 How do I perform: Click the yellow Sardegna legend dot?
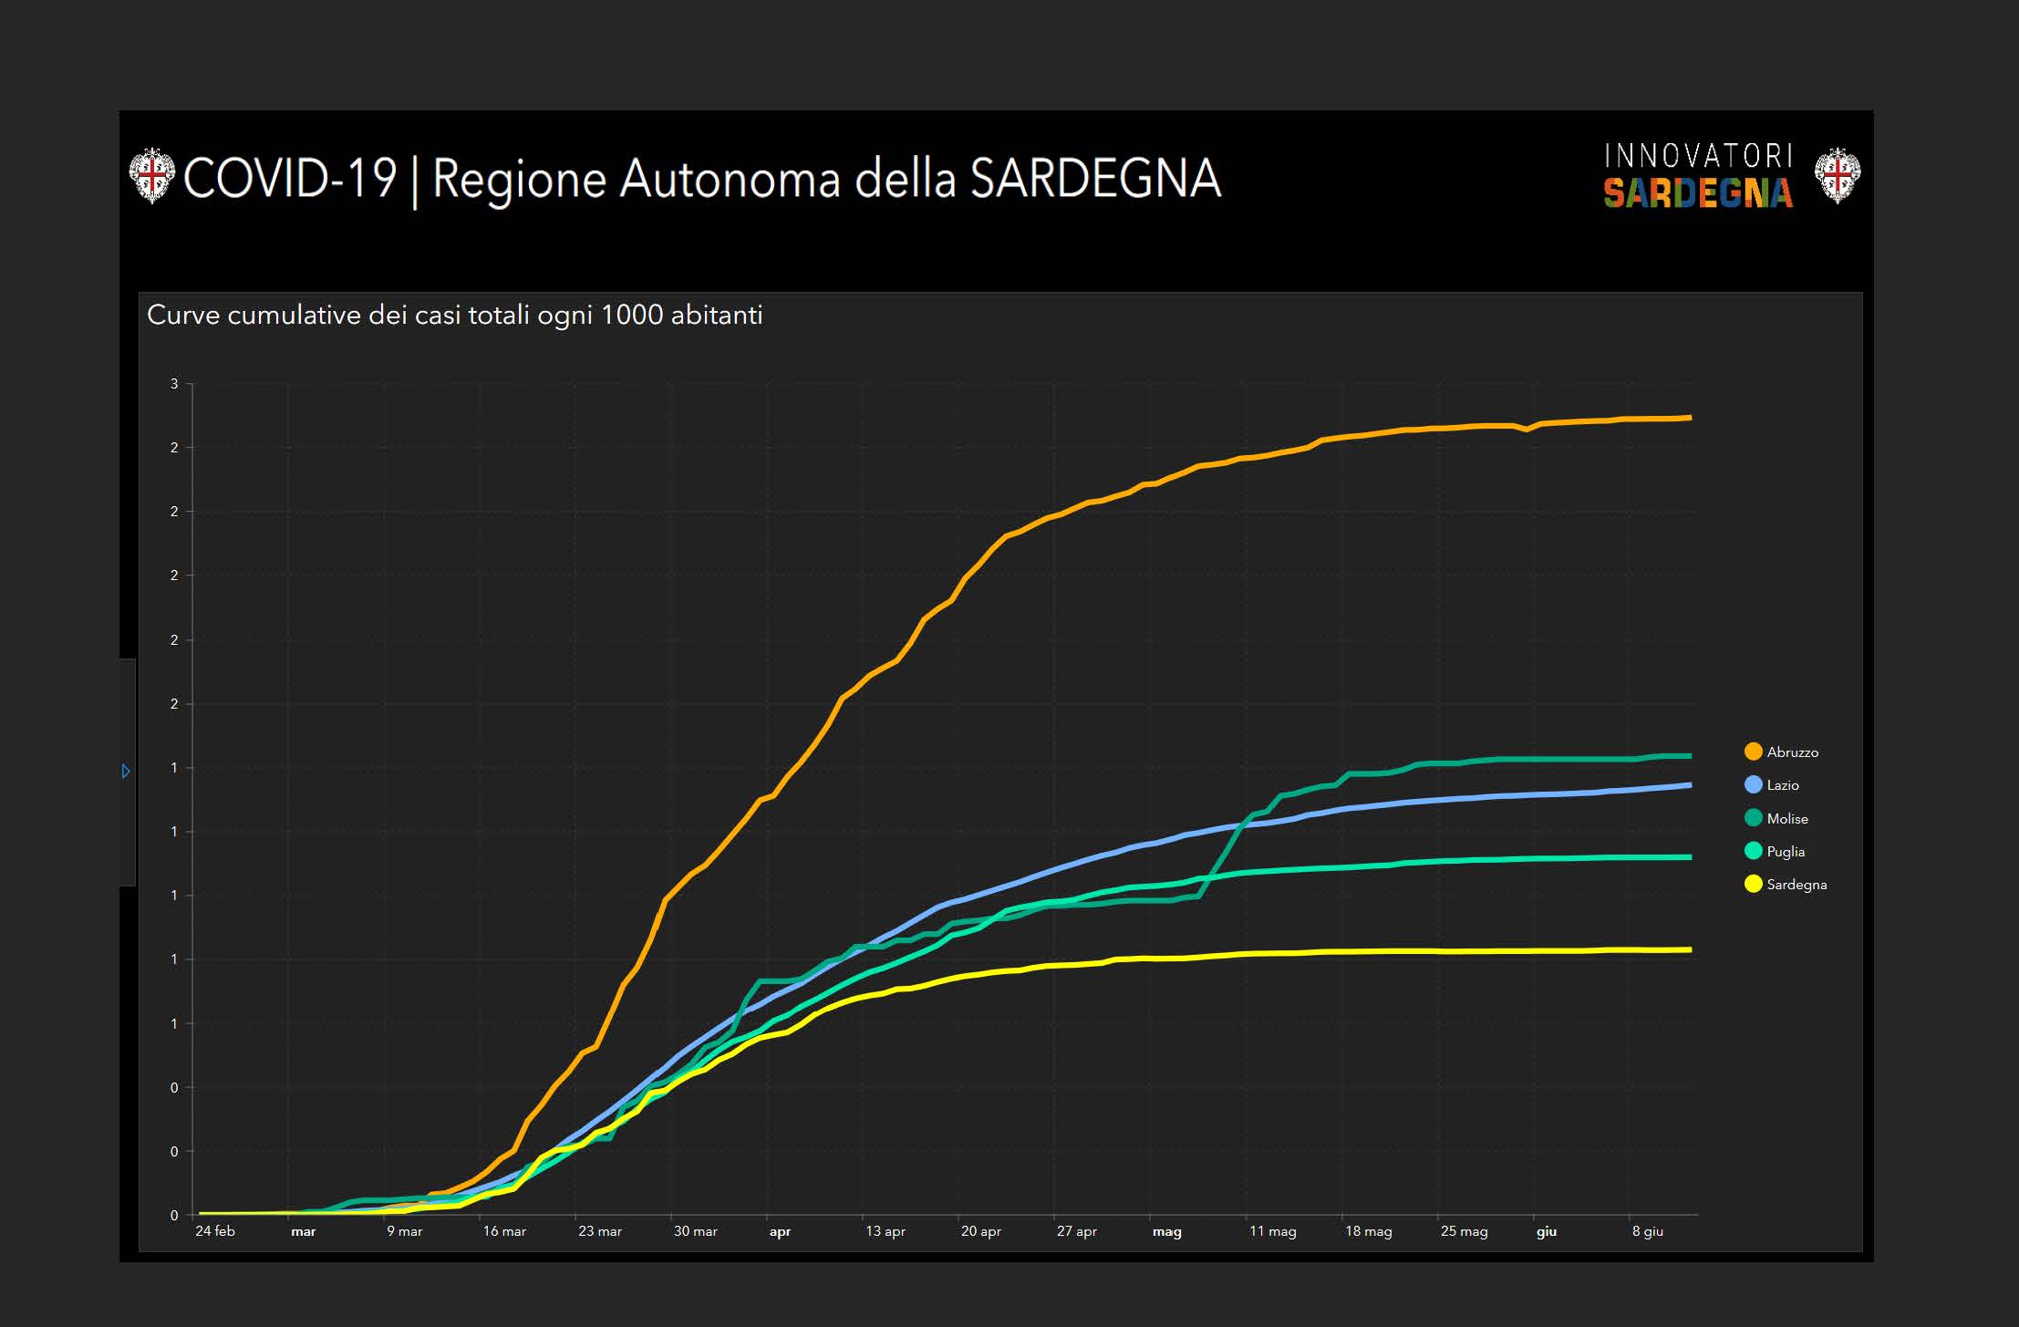1753,884
